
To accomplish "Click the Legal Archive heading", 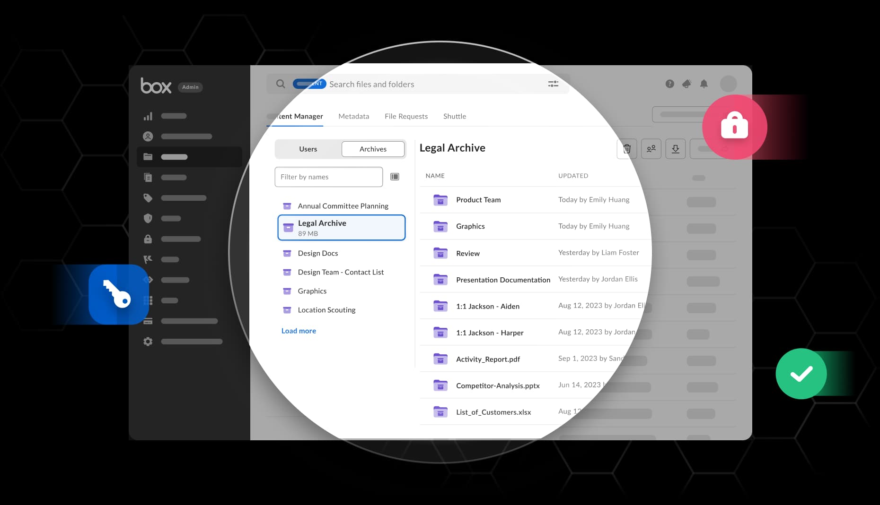I will (452, 148).
